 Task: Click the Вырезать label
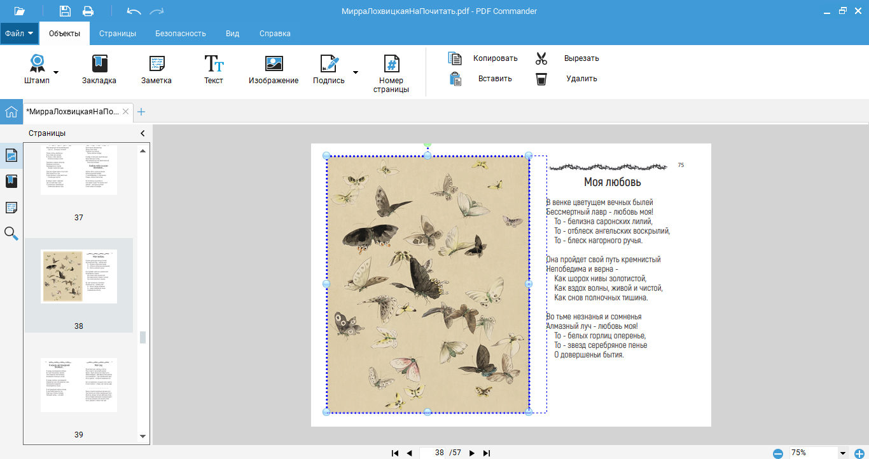pyautogui.click(x=581, y=58)
